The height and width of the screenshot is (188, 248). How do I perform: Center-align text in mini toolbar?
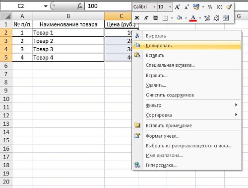click(x=155, y=18)
